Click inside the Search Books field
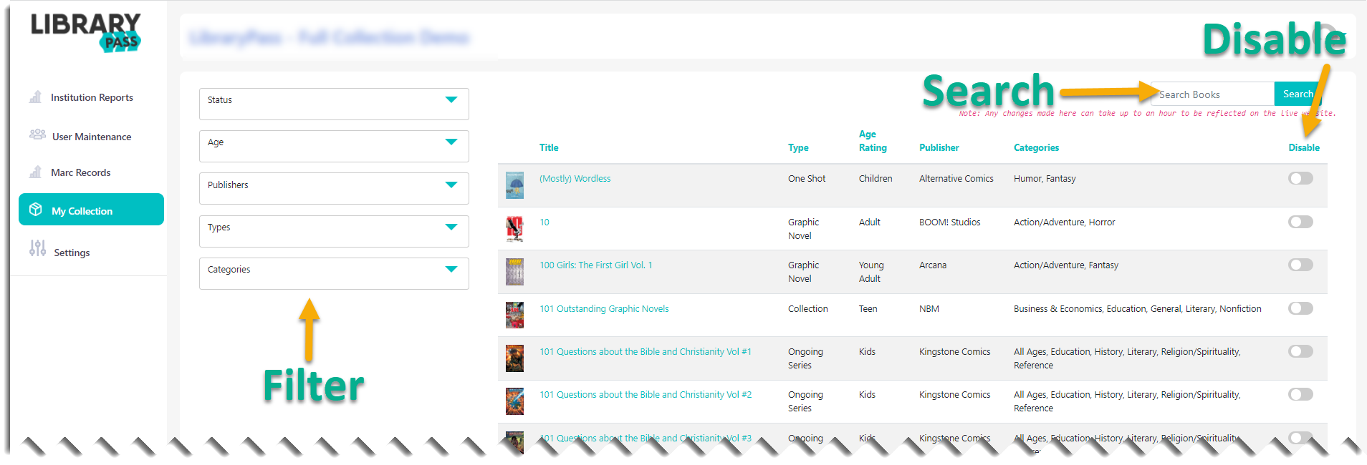1367x465 pixels. pos(1212,94)
